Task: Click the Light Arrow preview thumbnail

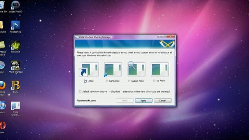Action: point(113,69)
